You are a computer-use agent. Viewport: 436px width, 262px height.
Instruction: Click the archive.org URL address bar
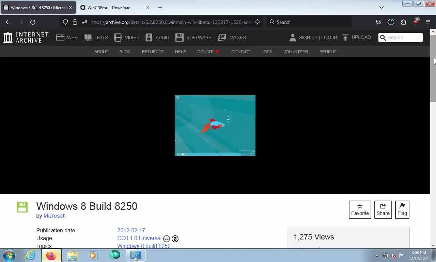pyautogui.click(x=171, y=22)
